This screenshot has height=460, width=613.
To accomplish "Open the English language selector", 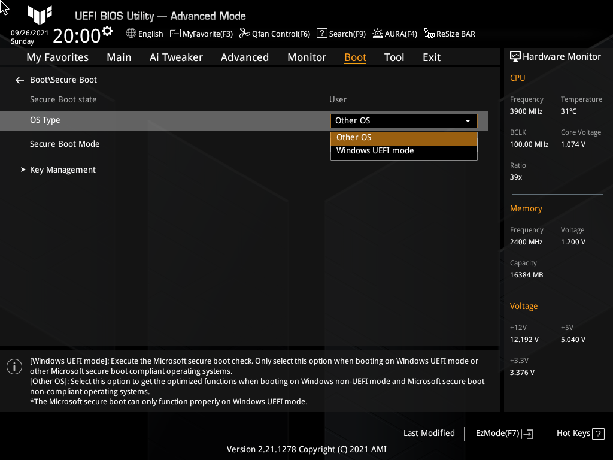I will click(144, 34).
